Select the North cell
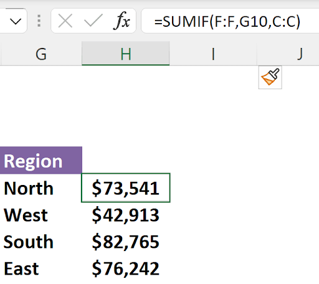Viewport: 319px width, 284px height. click(41, 188)
